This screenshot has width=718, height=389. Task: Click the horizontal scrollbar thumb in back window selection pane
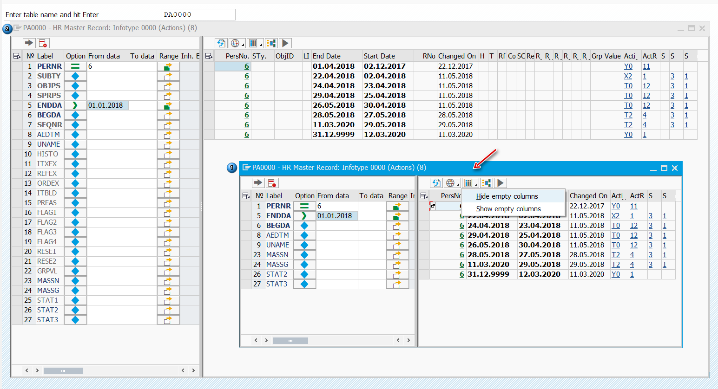coord(63,371)
